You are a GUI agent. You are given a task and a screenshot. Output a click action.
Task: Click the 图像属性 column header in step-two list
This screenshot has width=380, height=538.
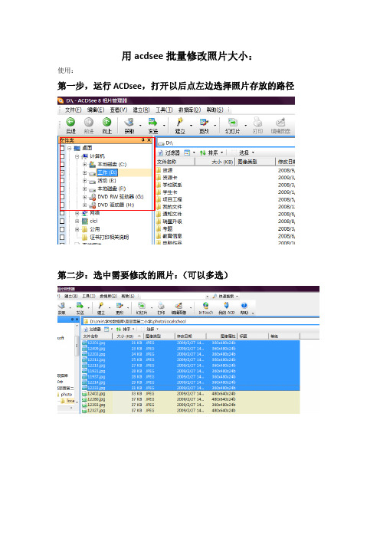[x=221, y=336]
